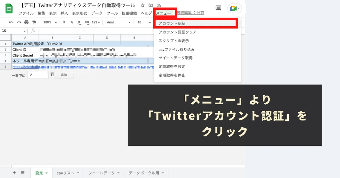Format as currency yen
Viewport: 340px width, 178px height.
[x=64, y=22]
